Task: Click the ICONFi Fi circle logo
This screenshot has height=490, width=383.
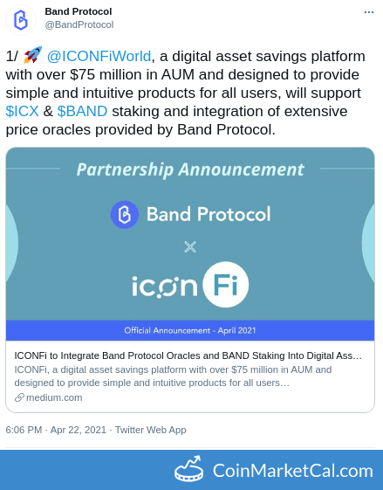Action: [225, 285]
